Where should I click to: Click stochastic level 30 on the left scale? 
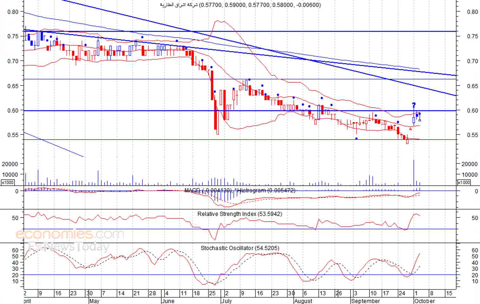15,269
